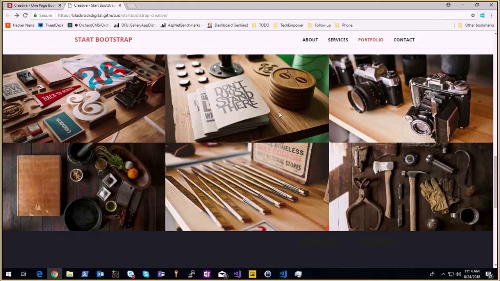Open File Explorer from the taskbar
This screenshot has width=500, height=281.
70,274
